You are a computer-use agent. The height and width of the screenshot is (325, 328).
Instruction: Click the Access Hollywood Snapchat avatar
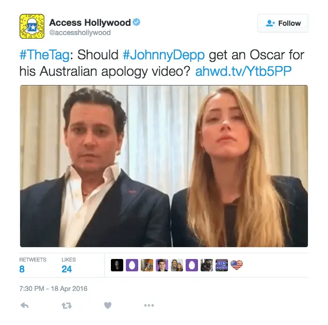[32, 26]
